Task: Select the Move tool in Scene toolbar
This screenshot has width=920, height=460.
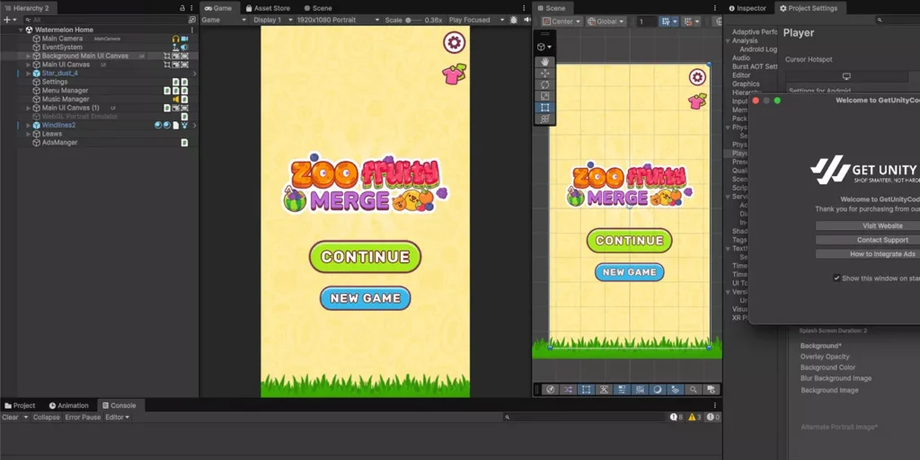Action: pyautogui.click(x=544, y=74)
